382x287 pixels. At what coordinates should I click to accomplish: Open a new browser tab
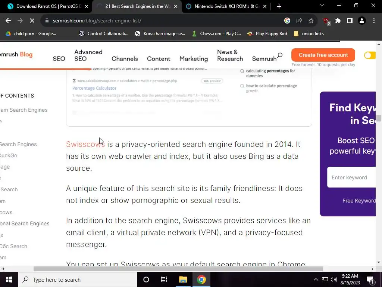pyautogui.click(x=279, y=6)
